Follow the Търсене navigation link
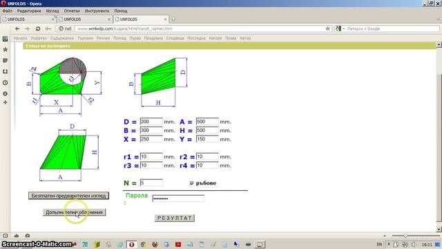 (85, 38)
